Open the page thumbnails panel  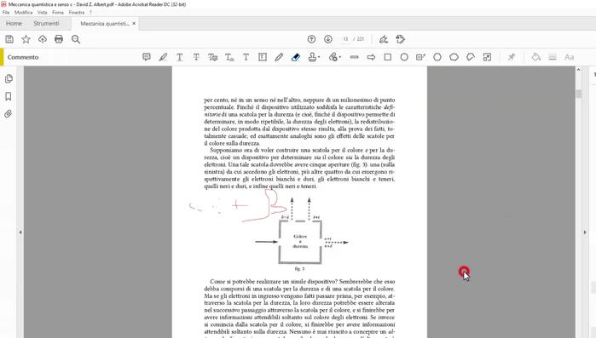tap(9, 78)
